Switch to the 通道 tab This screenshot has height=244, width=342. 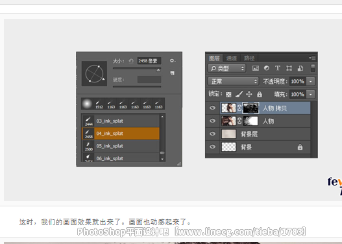[x=232, y=58]
